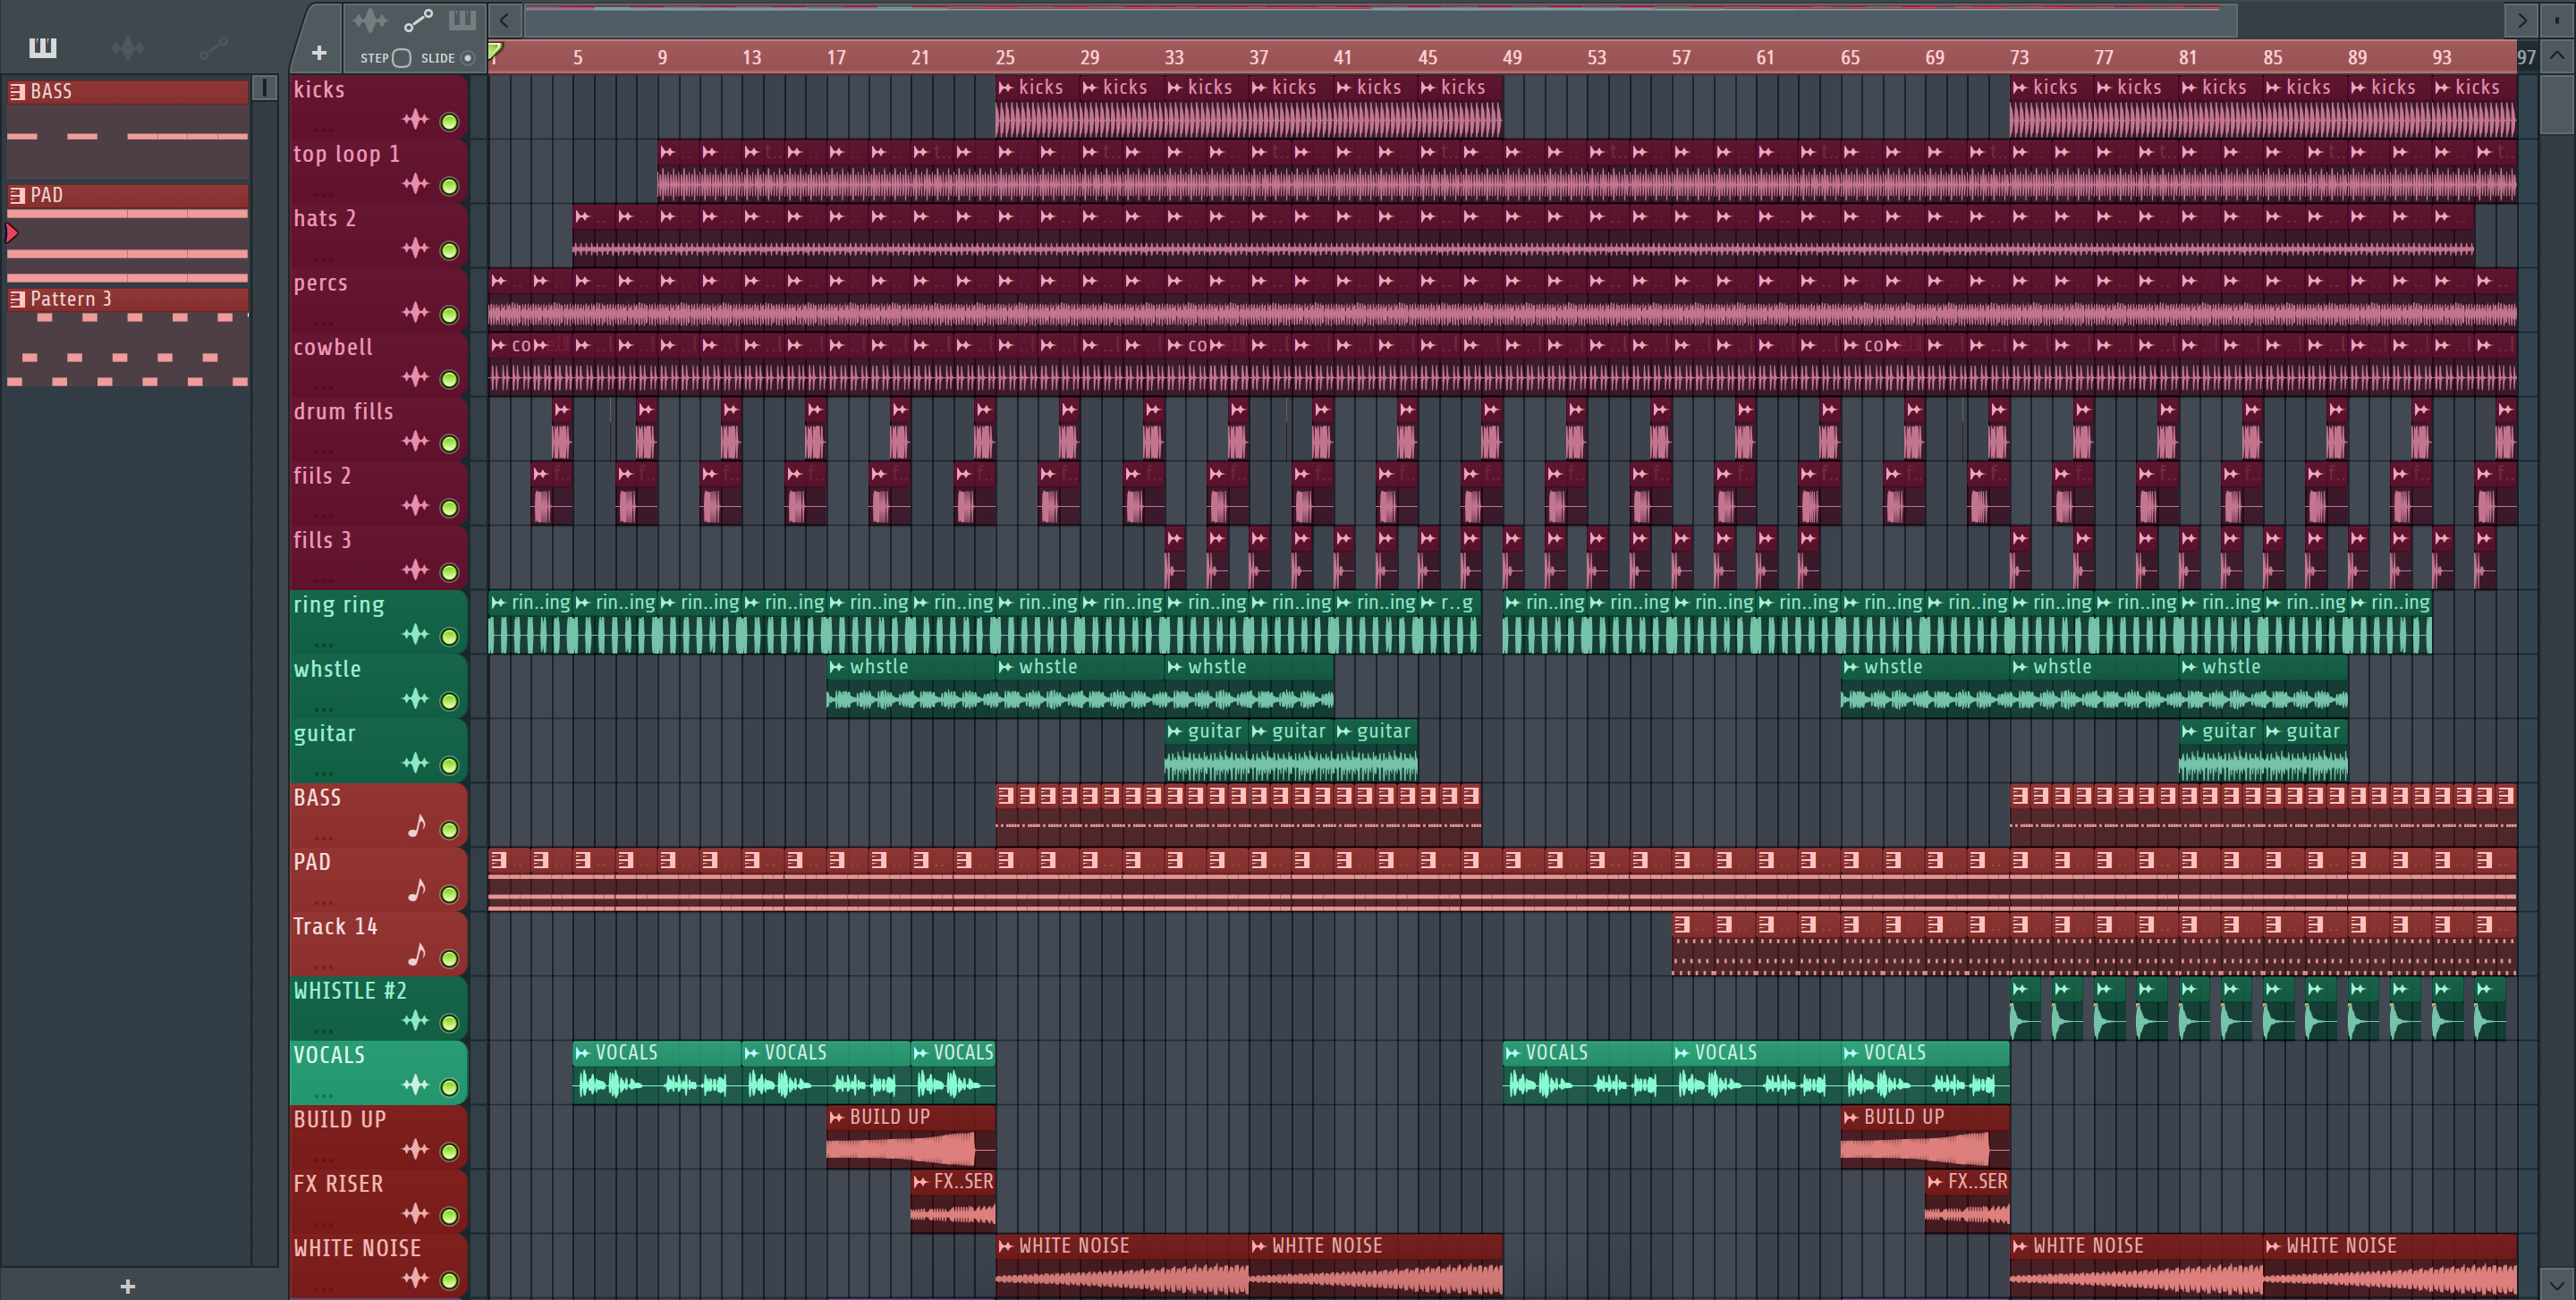This screenshot has height=1300, width=2576.
Task: Add a new pattern with the picker's bottom plus
Action: 127,1286
